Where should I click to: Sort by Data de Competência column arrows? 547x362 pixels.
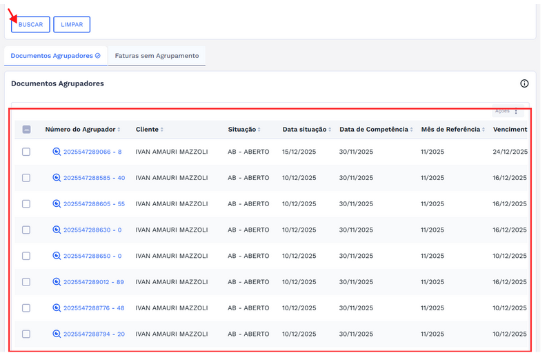point(412,130)
